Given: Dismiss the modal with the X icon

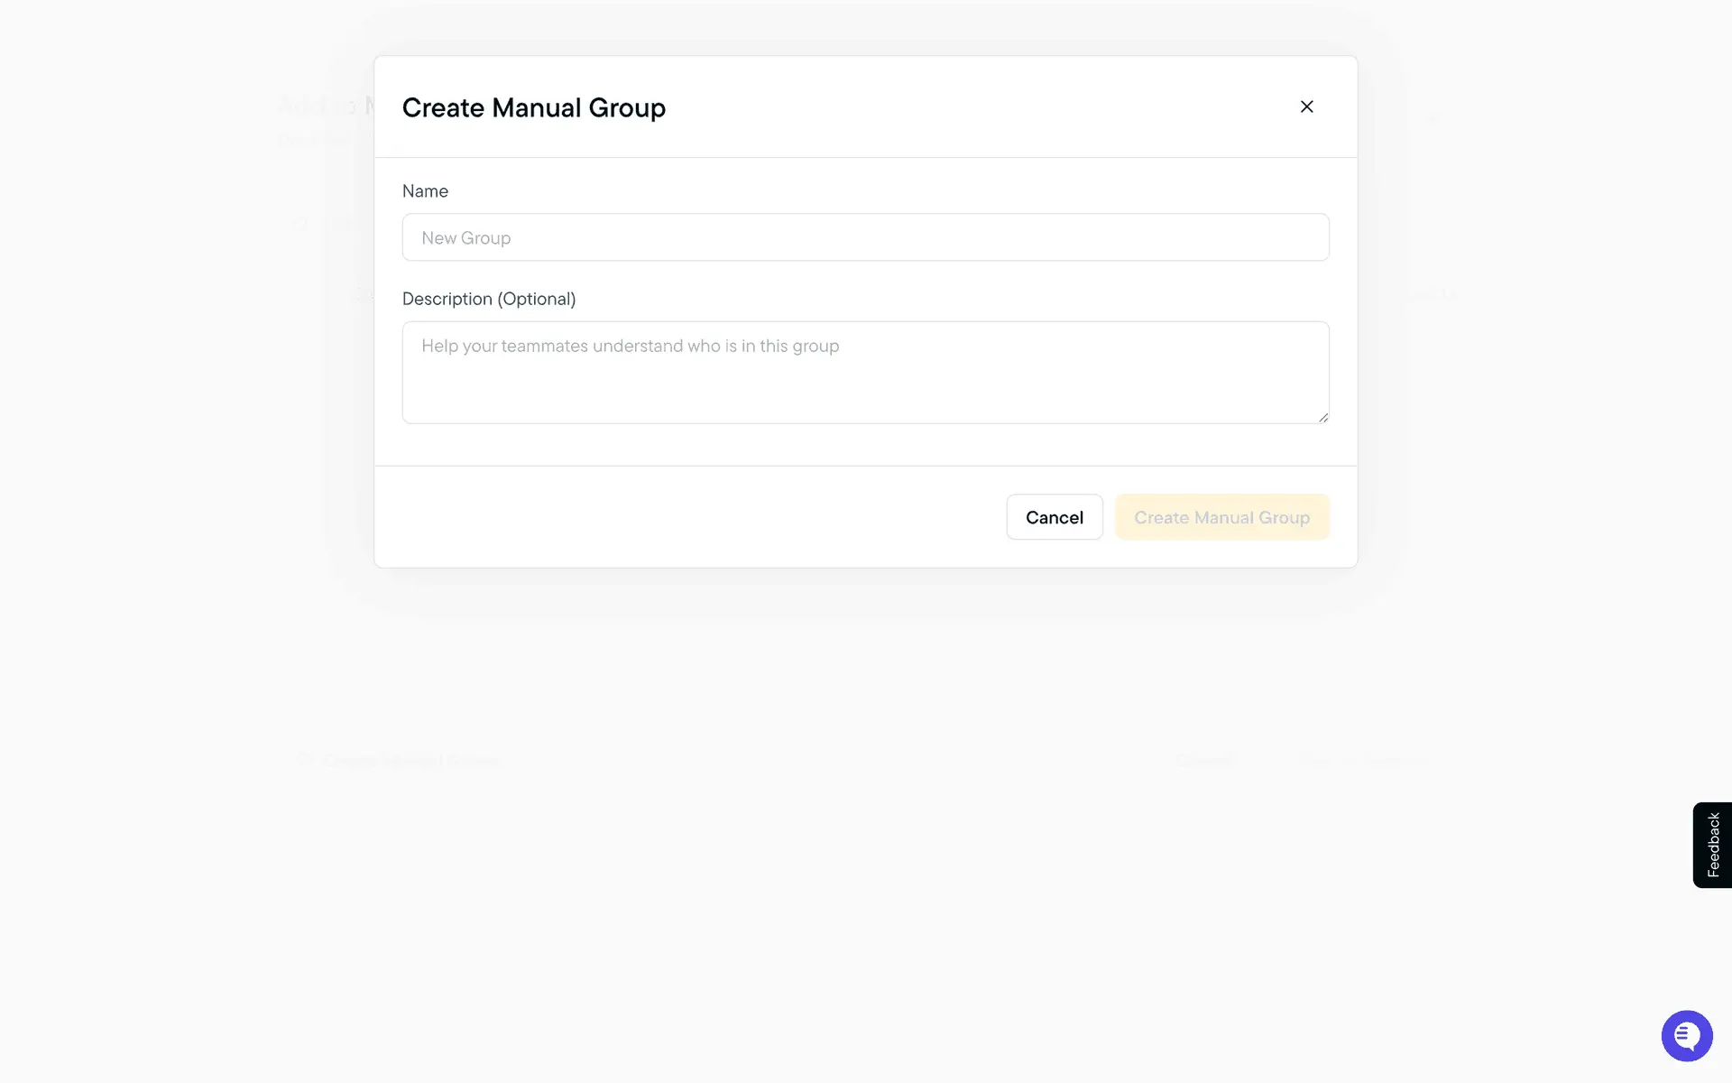Looking at the screenshot, I should (x=1306, y=106).
